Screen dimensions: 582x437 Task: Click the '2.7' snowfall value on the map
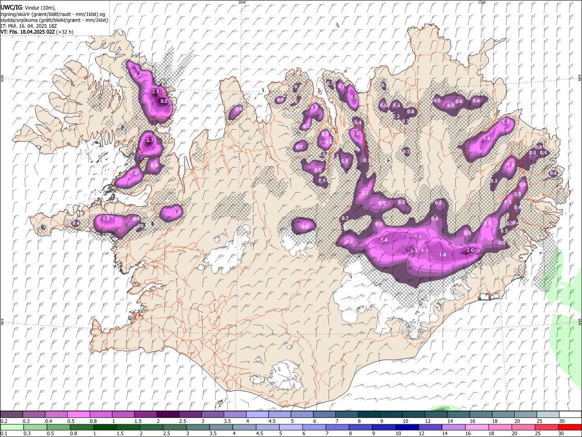point(150,141)
